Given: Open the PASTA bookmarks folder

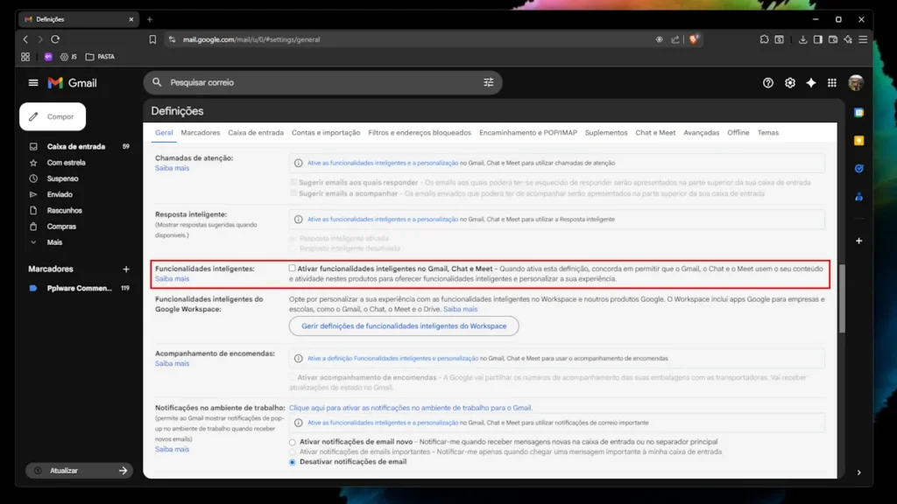Looking at the screenshot, I should click(100, 57).
